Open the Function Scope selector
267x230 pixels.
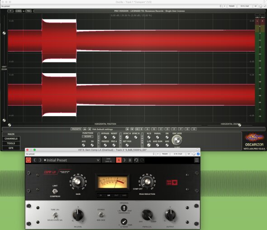(x=88, y=136)
